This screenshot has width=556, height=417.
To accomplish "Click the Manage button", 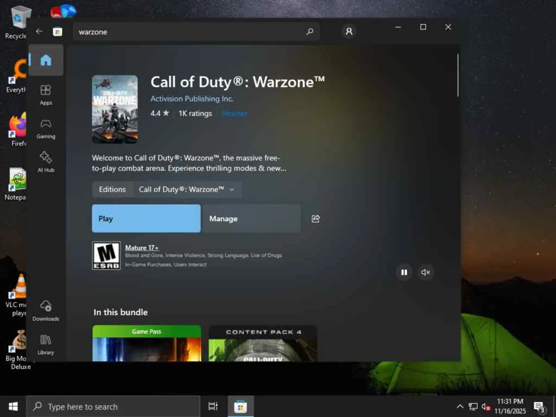I will [x=251, y=218].
